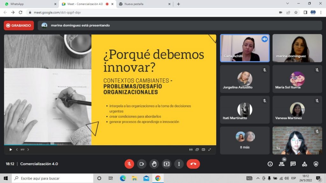Expand the slide to fullscreen

(x=209, y=150)
